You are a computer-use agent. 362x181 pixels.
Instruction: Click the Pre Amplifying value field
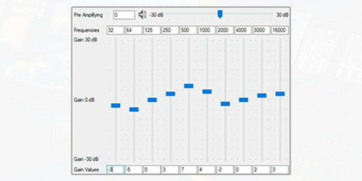point(124,15)
